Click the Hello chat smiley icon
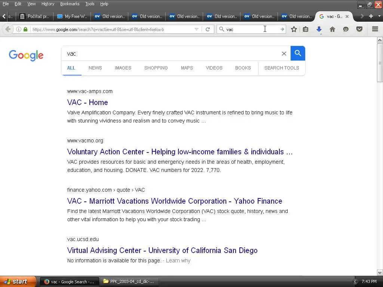Image resolution: width=383 pixels, height=287 pixels. [x=346, y=29]
